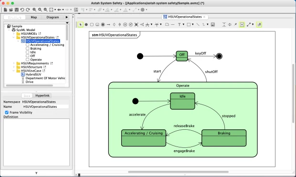Pick the Note tool in diagram toolbar
The image size is (296, 177).
click(x=167, y=24)
